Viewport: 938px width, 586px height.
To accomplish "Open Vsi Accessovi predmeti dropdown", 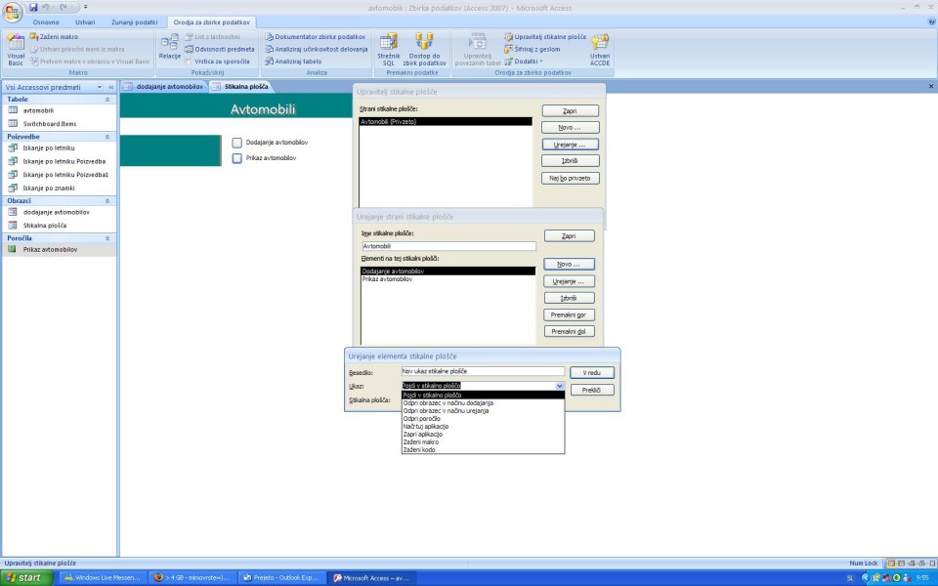I will pyautogui.click(x=100, y=87).
